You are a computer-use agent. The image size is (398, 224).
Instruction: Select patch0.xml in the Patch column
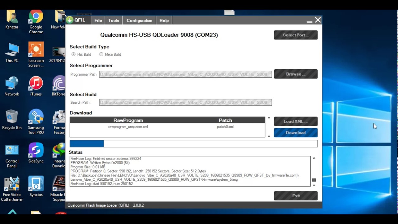click(x=225, y=127)
